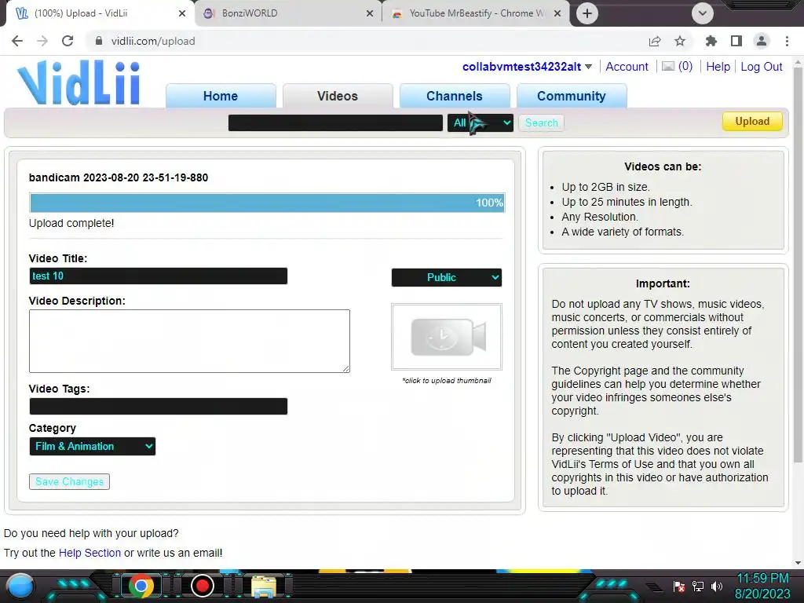Open the Videos navigation tab
The height and width of the screenshot is (603, 804).
[x=338, y=96]
